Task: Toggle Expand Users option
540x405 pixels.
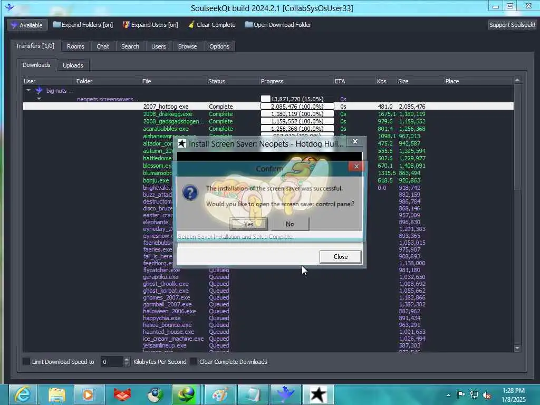Action: (150, 25)
